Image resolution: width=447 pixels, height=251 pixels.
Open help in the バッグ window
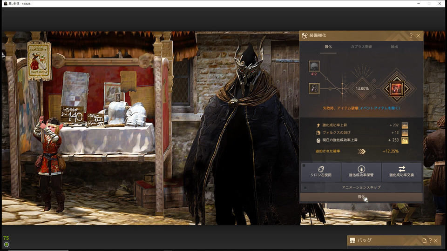(430, 241)
